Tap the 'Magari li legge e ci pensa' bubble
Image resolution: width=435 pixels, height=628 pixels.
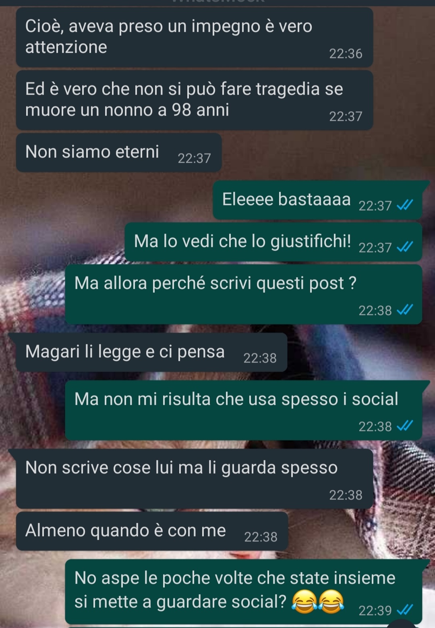pyautogui.click(x=151, y=352)
